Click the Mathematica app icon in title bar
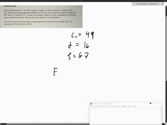Viewport: 167px width, 125px height. point(91,104)
